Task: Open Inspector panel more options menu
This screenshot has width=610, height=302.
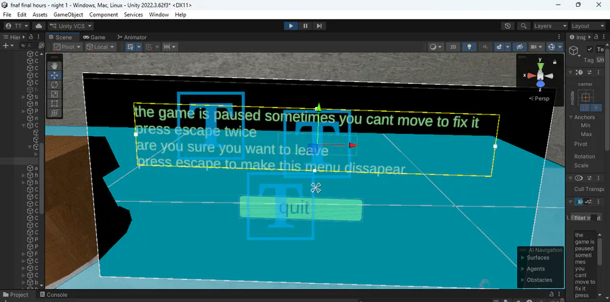Action: click(604, 37)
